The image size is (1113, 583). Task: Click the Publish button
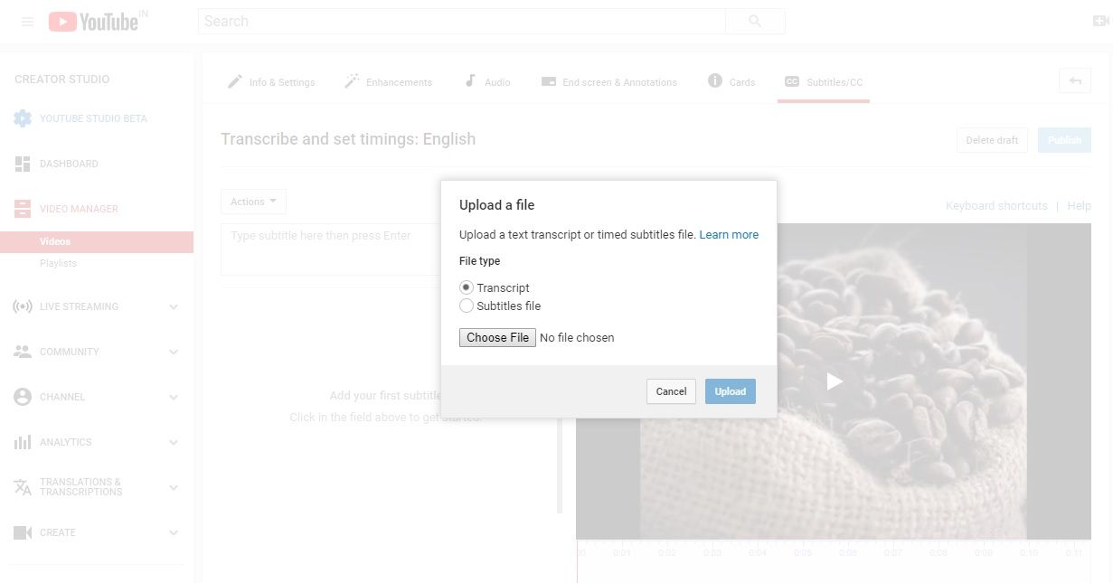pos(1064,140)
